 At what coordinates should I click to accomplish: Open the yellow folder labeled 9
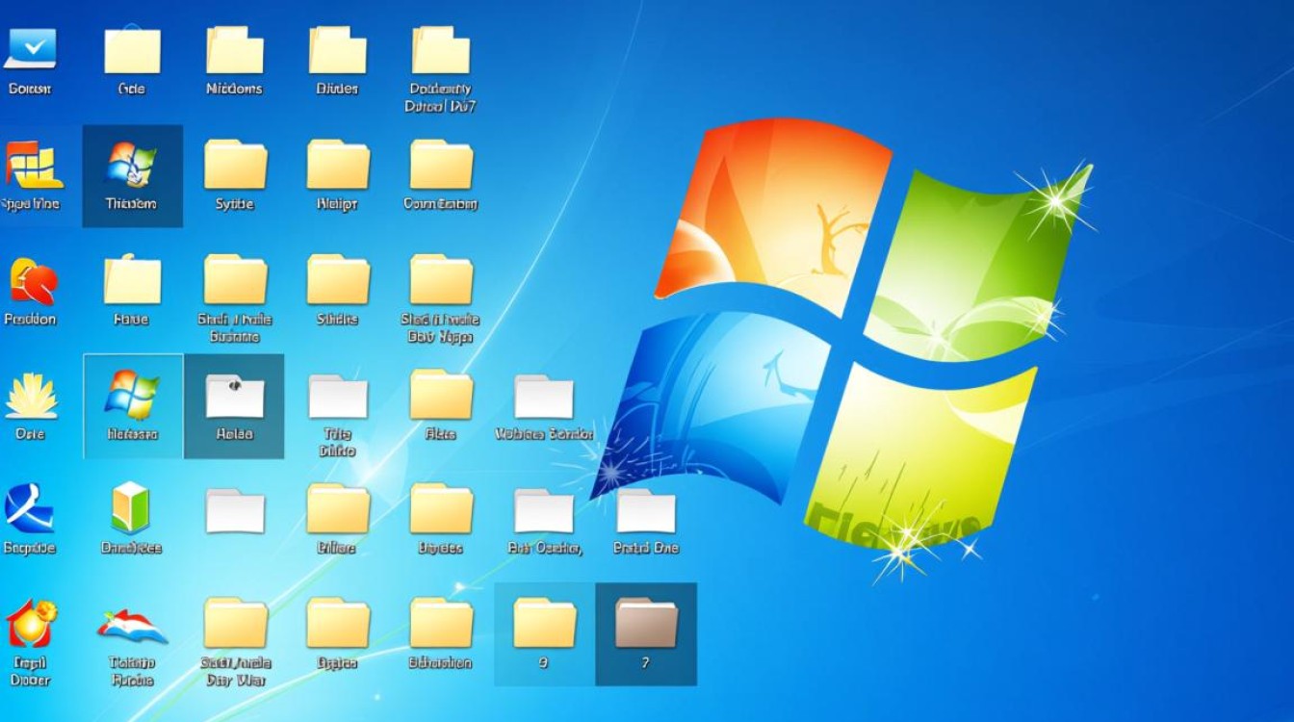[544, 623]
